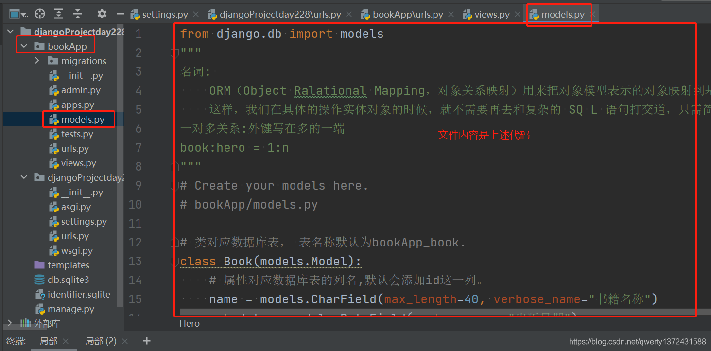Open apps.py in project tree

tap(78, 105)
